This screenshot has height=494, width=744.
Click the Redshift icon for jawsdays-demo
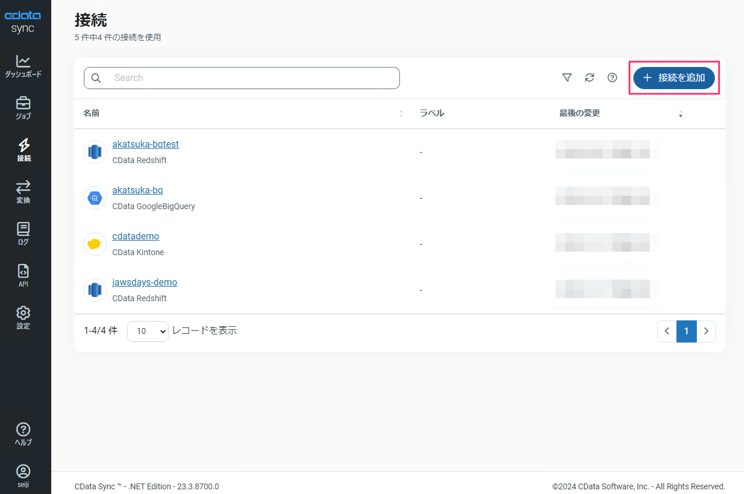click(x=95, y=290)
